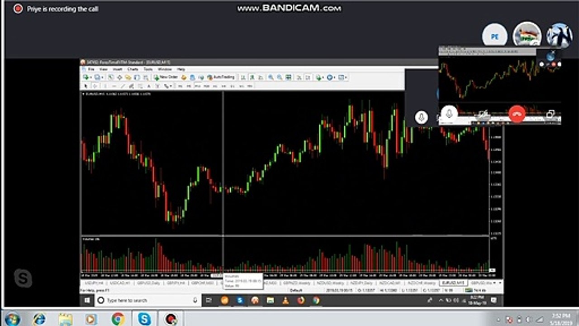Image resolution: width=579 pixels, height=326 pixels.
Task: Switch chart to Line Chart mode
Action: [x=261, y=77]
